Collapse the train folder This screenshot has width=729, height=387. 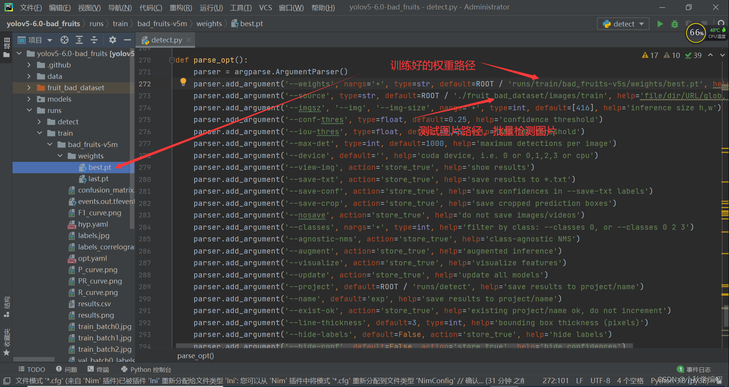coord(39,133)
